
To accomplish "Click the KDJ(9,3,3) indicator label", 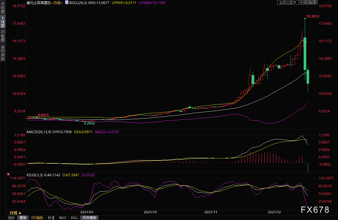I will (x=35, y=175).
